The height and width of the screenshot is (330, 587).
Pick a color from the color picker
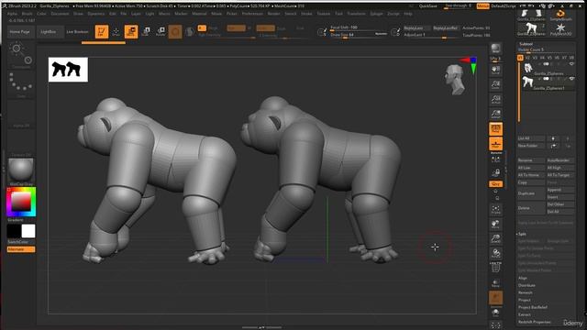click(x=21, y=202)
